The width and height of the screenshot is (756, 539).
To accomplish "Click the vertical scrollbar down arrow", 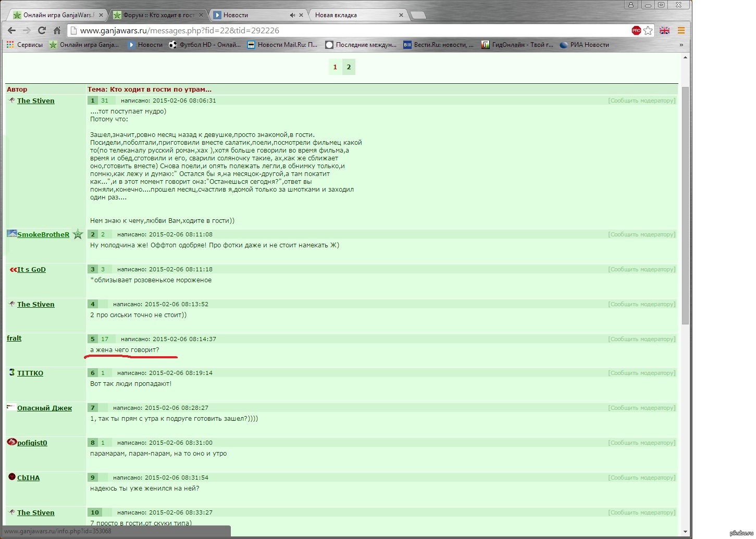I will pyautogui.click(x=686, y=532).
